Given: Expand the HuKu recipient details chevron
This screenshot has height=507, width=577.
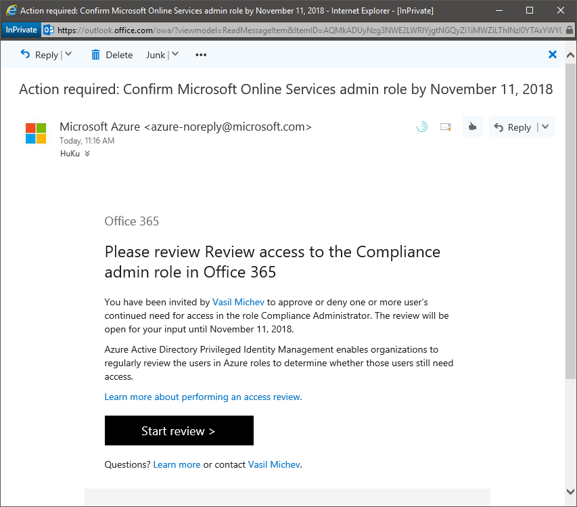Looking at the screenshot, I should pos(89,154).
